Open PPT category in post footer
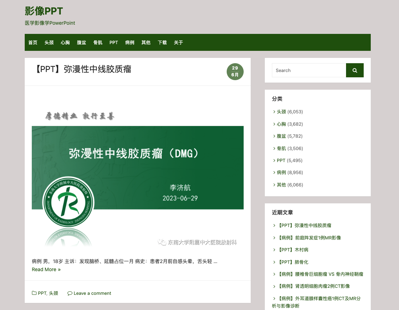Screen dimensions: 399x310 (x=42, y=293)
